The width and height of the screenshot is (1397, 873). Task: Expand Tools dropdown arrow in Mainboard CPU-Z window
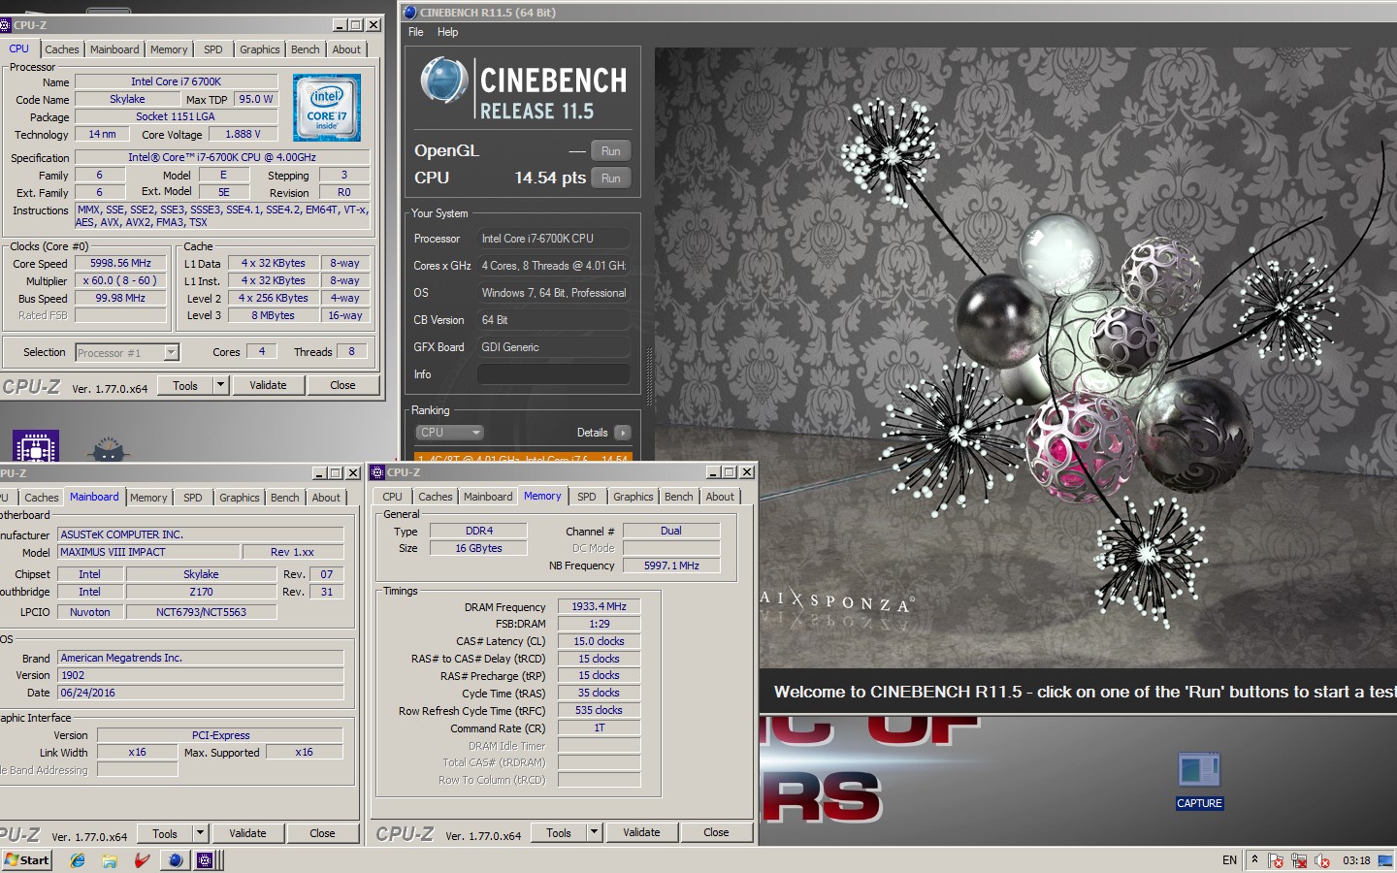[200, 833]
